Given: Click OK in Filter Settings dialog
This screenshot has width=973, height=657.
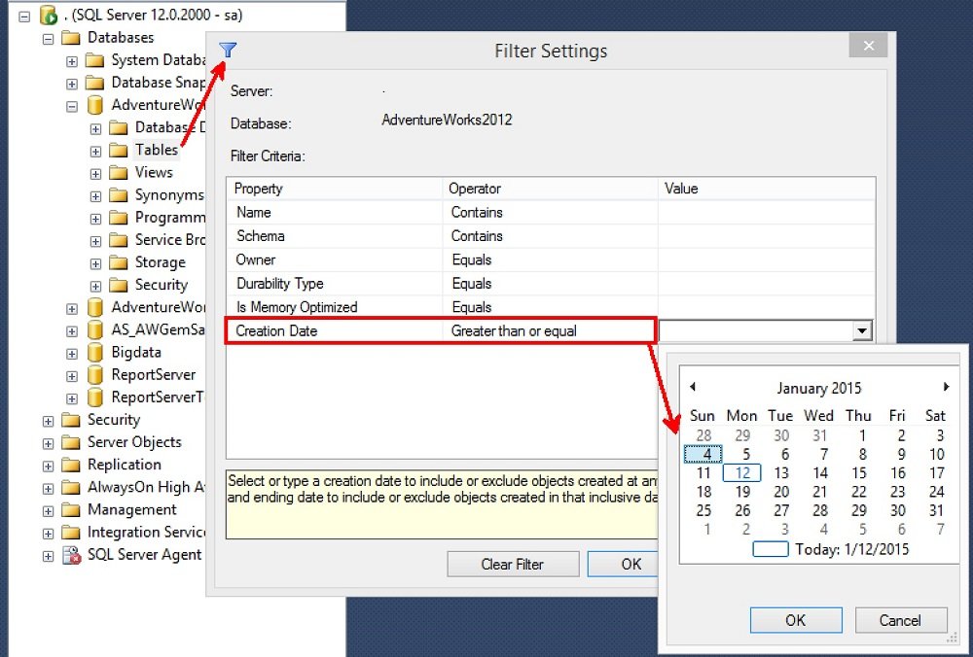Looking at the screenshot, I should [623, 564].
